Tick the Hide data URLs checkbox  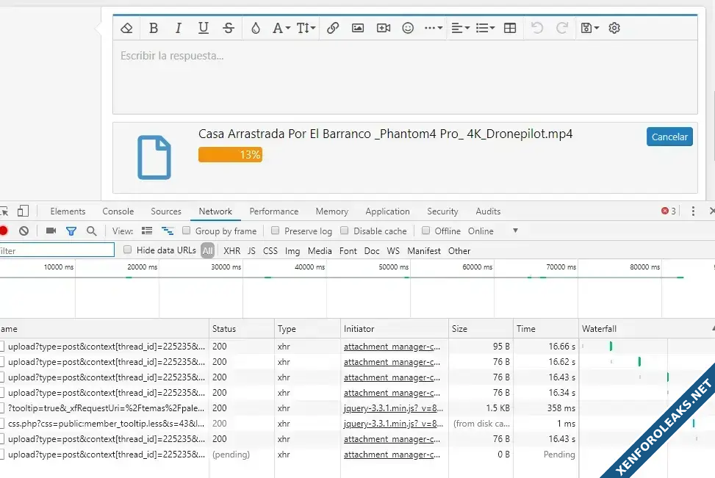[x=128, y=250]
